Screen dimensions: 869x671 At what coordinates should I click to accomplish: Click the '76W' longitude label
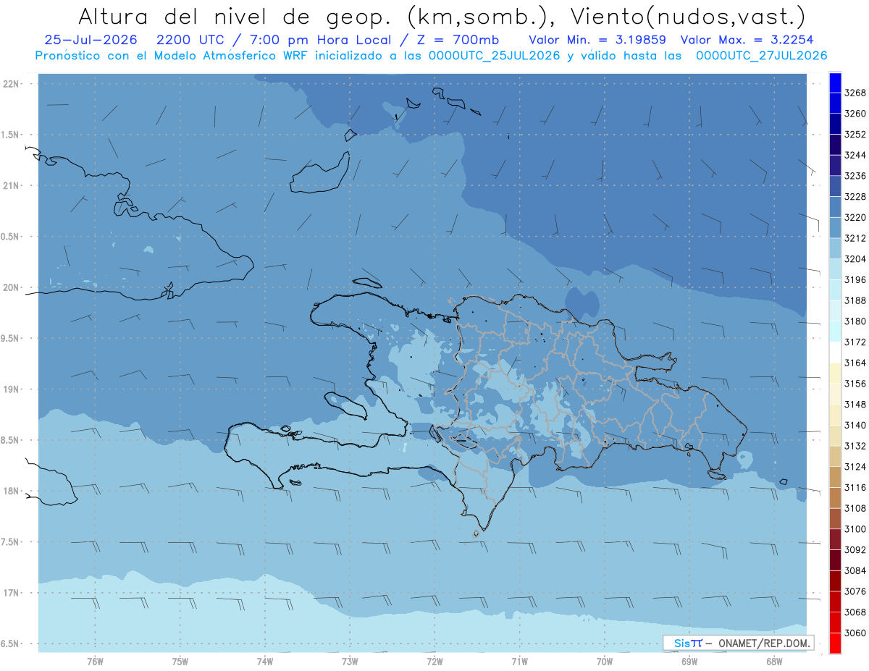[x=95, y=661]
